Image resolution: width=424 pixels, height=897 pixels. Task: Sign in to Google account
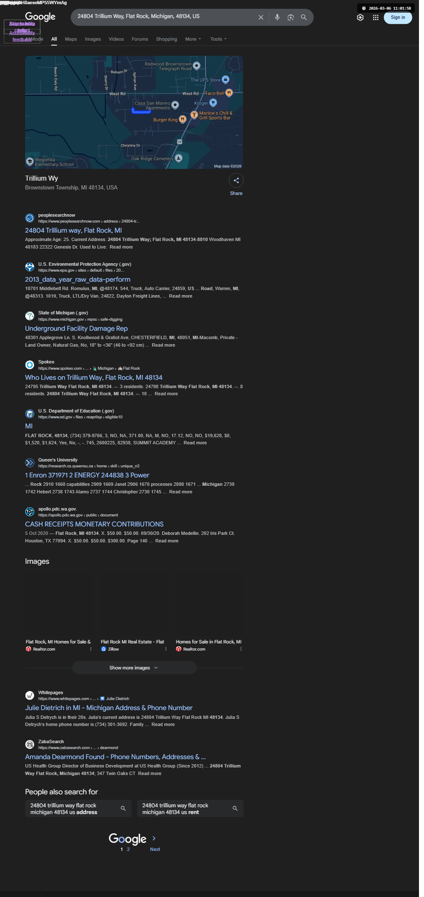[x=398, y=18]
